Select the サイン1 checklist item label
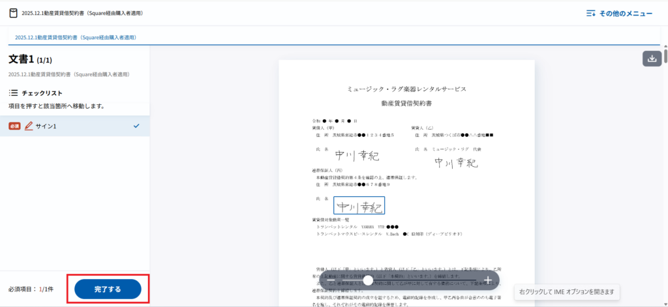Image resolution: width=668 pixels, height=307 pixels. [46, 126]
